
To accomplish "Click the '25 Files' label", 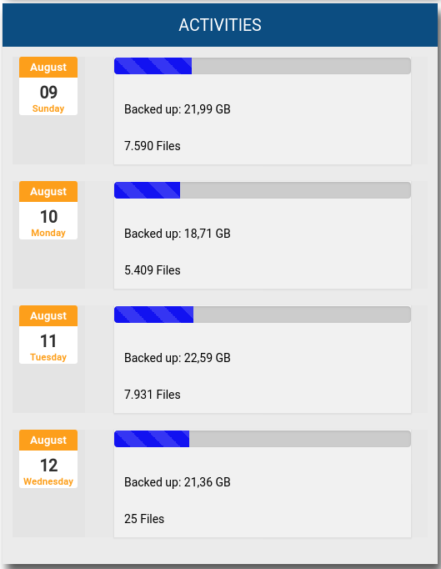I will pyautogui.click(x=144, y=519).
